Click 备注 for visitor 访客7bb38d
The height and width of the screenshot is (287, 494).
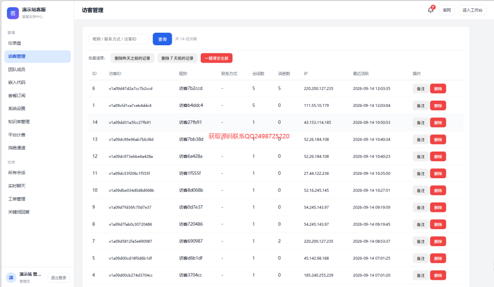(421, 140)
